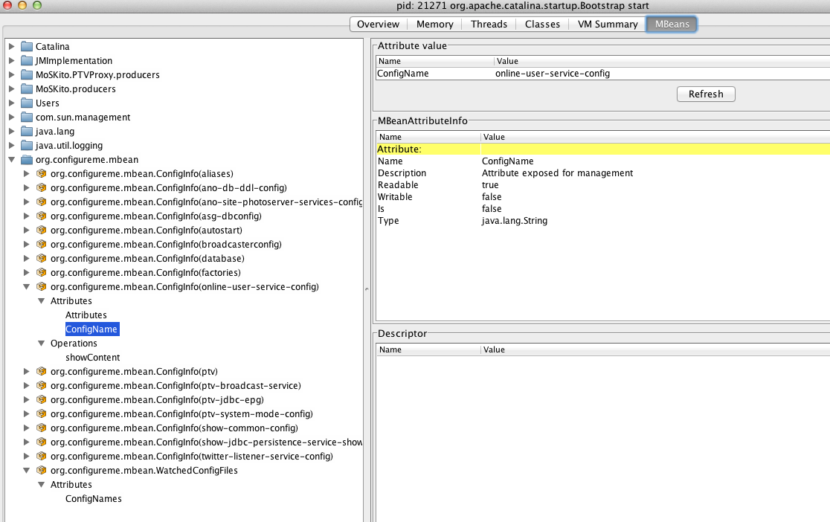Click Name column header in Descriptor table
Image resolution: width=830 pixels, height=522 pixels.
428,349
